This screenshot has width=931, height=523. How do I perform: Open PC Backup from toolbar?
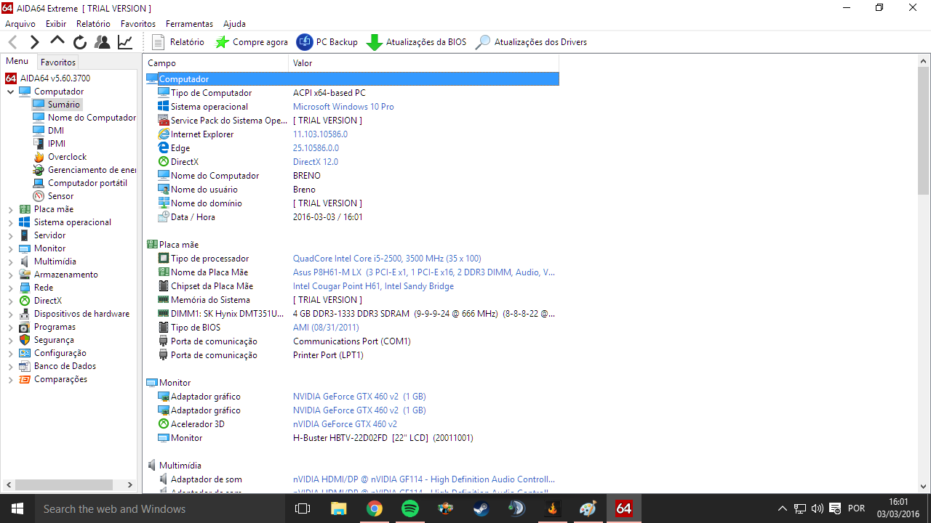tap(327, 42)
